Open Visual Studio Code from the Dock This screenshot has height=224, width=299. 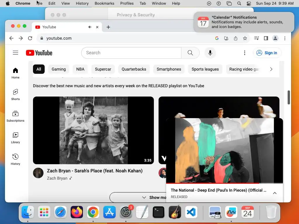pyautogui.click(x=191, y=212)
